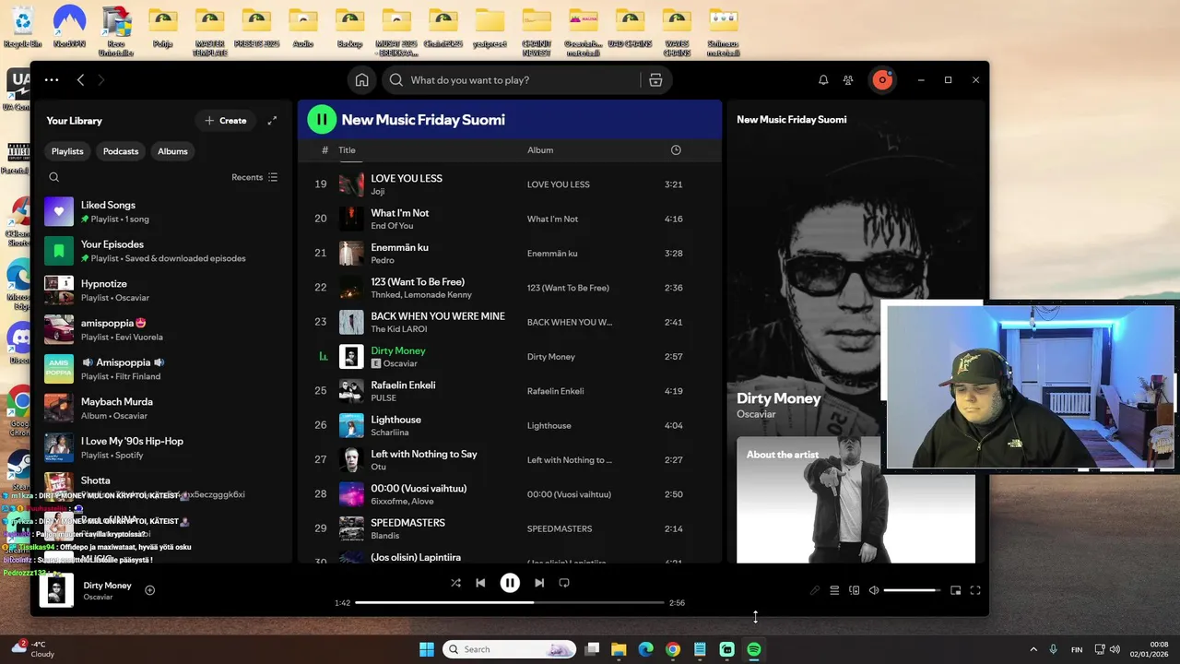The width and height of the screenshot is (1180, 664).
Task: Open the Hypnotize playlist
Action: coord(162,290)
